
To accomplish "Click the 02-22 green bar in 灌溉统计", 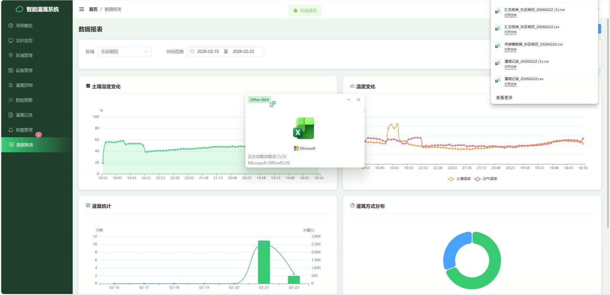I will tap(294, 280).
